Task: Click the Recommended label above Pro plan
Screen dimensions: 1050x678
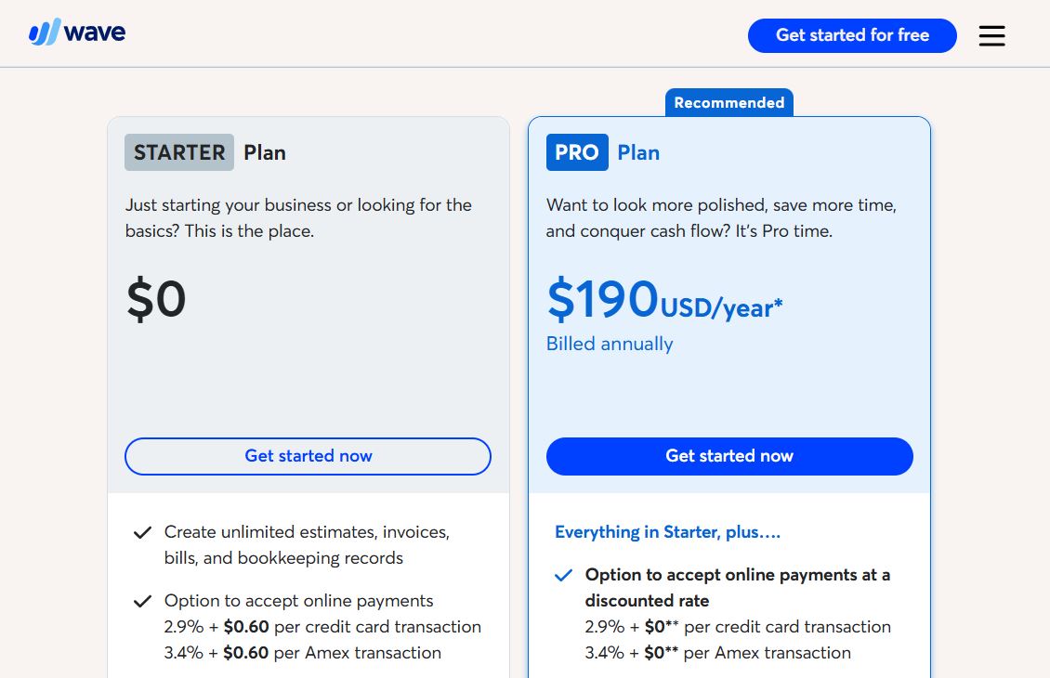Action: (x=728, y=102)
